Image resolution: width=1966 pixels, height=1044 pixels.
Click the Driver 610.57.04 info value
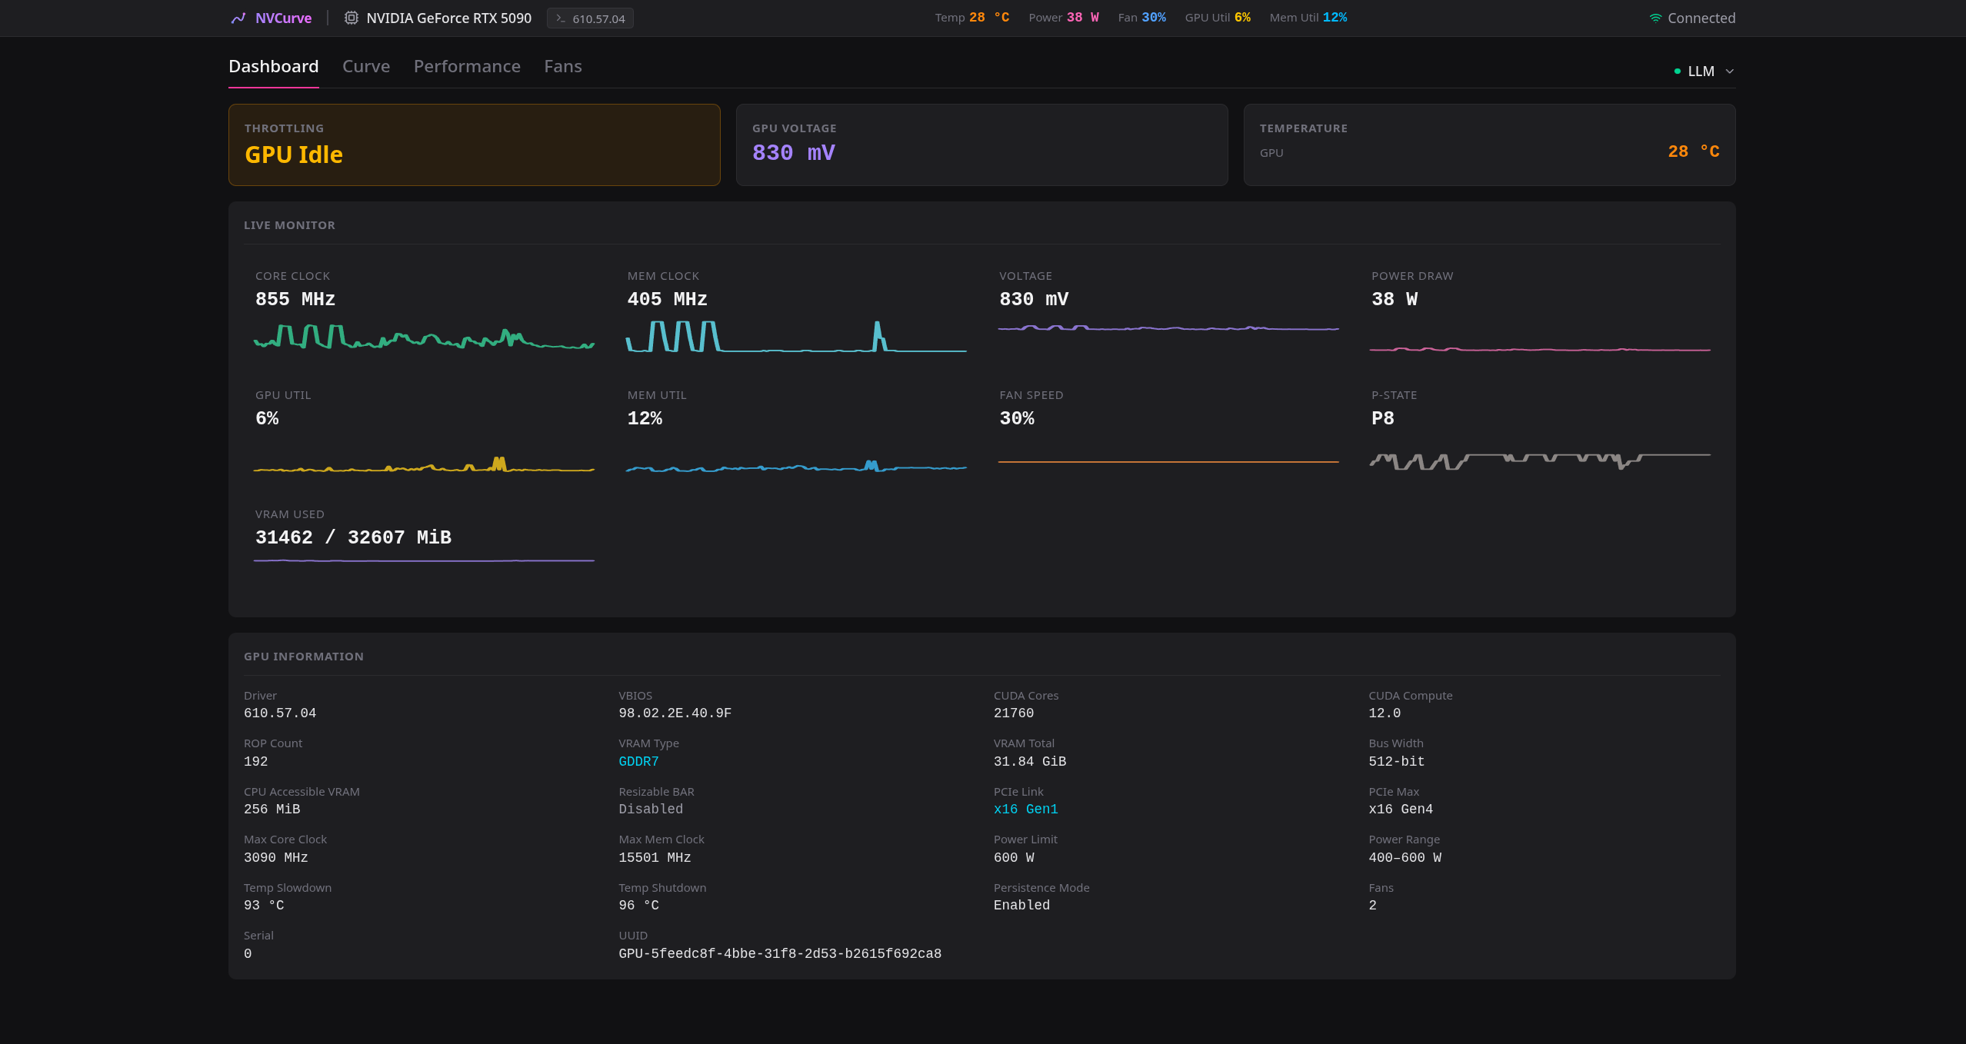click(x=280, y=713)
